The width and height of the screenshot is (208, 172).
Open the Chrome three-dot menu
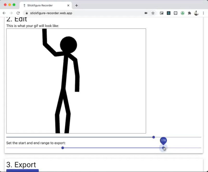tap(203, 13)
